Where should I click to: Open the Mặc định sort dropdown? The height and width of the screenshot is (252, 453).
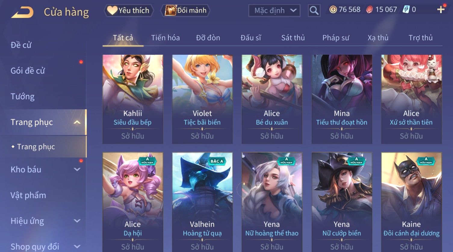pos(274,11)
